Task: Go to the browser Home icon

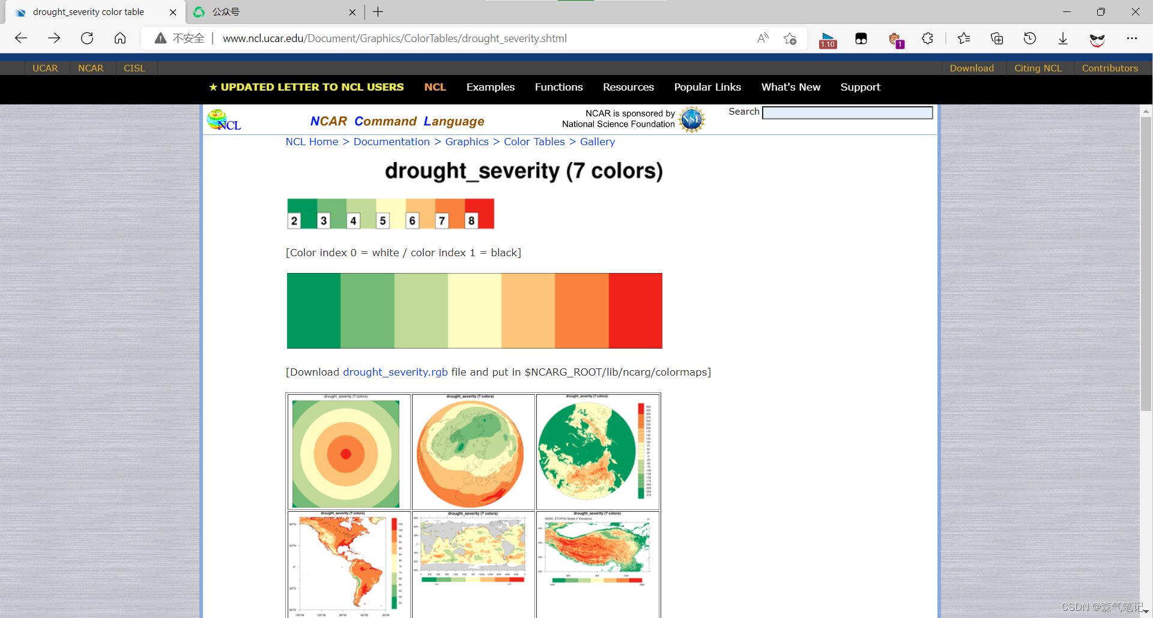Action: [x=120, y=38]
